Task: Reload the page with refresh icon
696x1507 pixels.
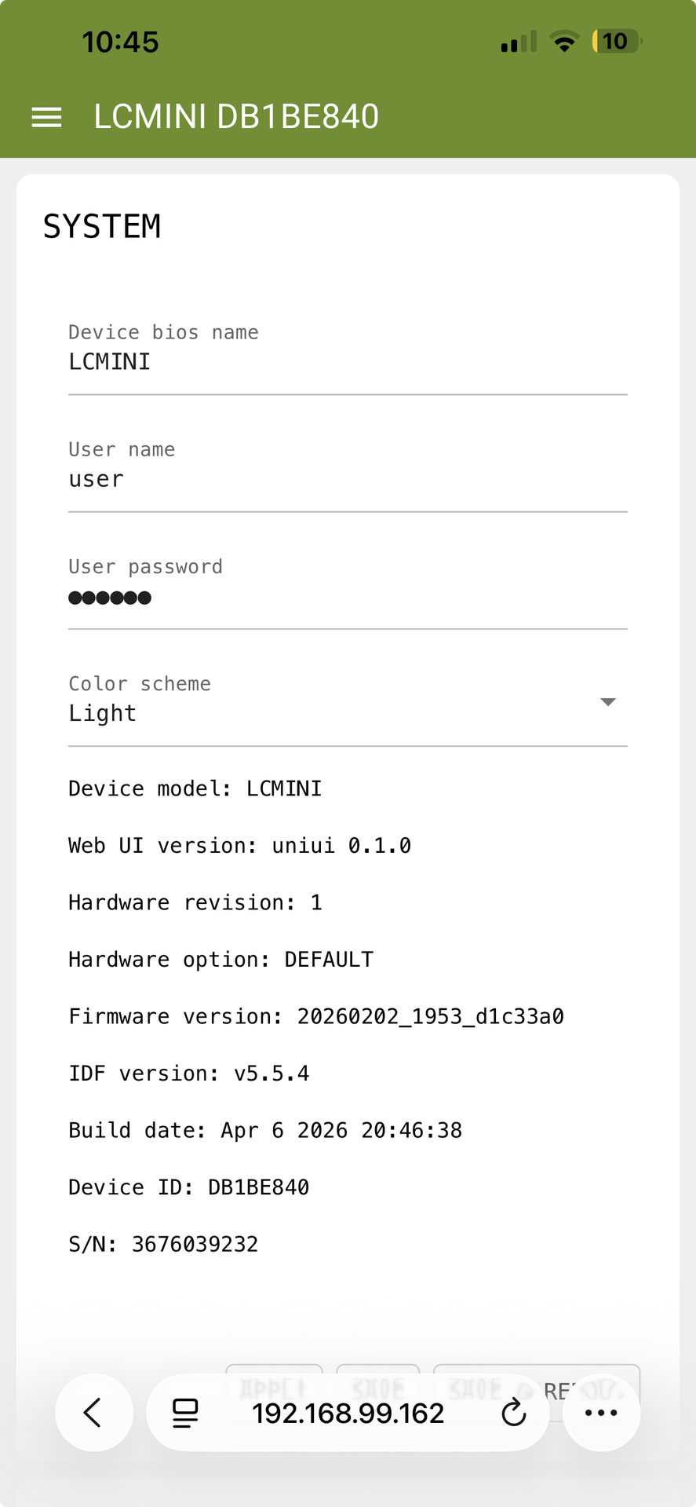Action: tap(514, 1412)
